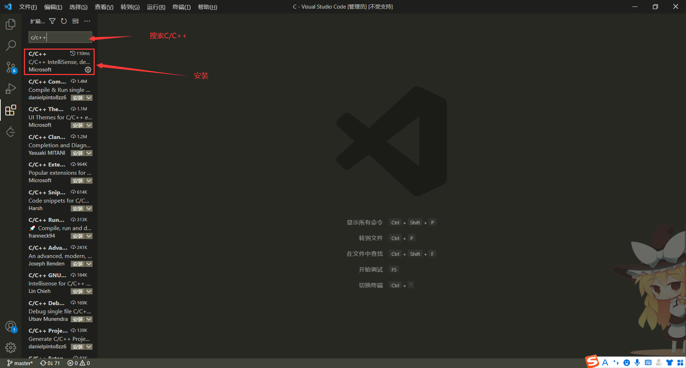Open problems indicator showing 0 errors 0 warnings
Screen dimensions: 686x368
79,363
